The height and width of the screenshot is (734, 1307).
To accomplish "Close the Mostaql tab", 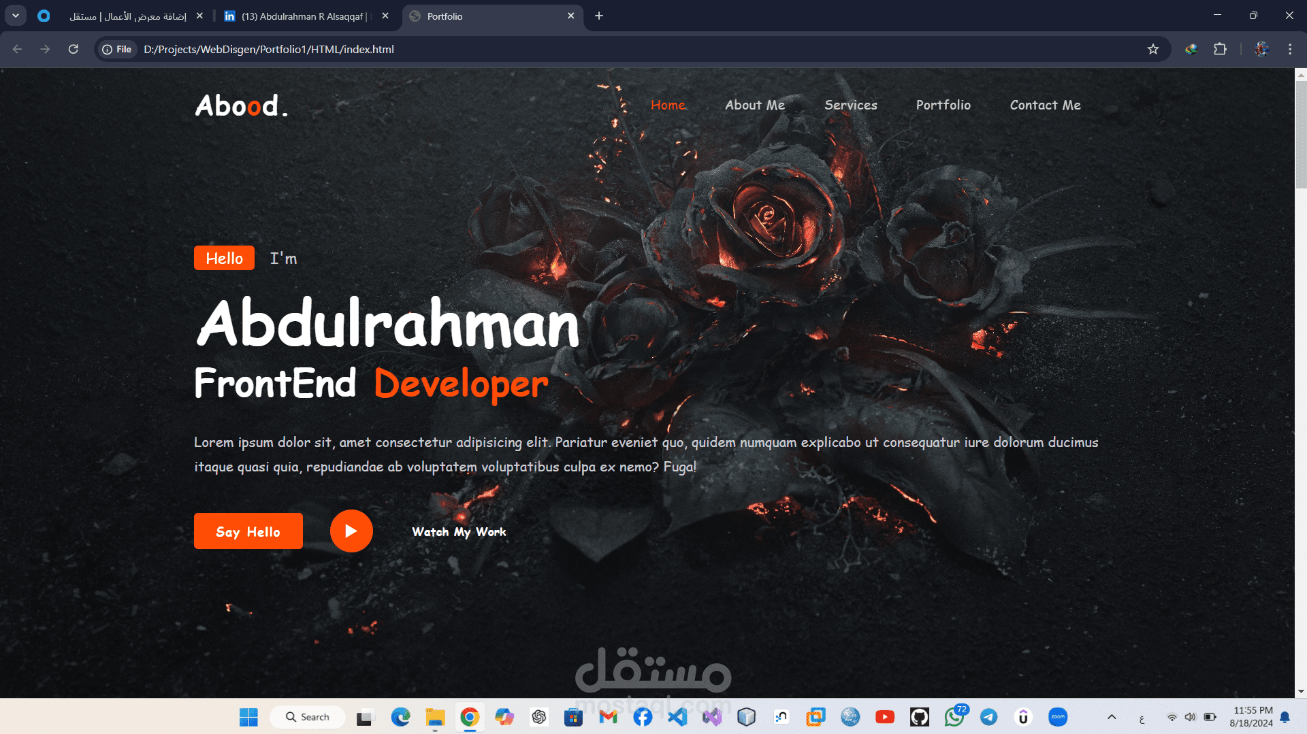I will click(199, 16).
